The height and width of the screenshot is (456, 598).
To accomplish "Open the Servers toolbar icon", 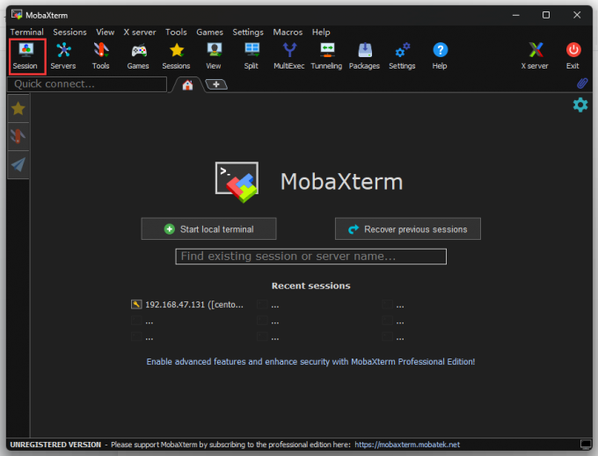I will pyautogui.click(x=63, y=56).
